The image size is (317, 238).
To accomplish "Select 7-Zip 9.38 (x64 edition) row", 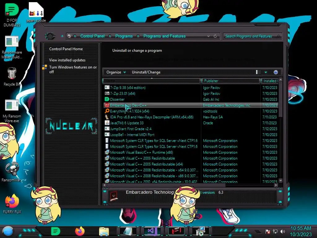I will [191, 87].
